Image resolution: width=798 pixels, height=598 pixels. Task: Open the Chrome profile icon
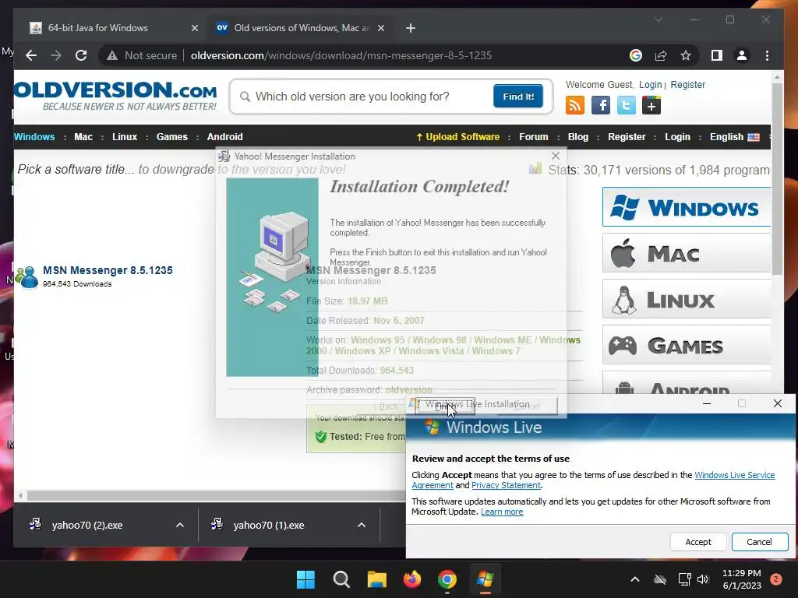click(742, 55)
